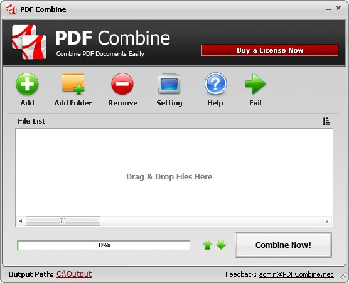
Task: Click the File List label
Action: (31, 121)
